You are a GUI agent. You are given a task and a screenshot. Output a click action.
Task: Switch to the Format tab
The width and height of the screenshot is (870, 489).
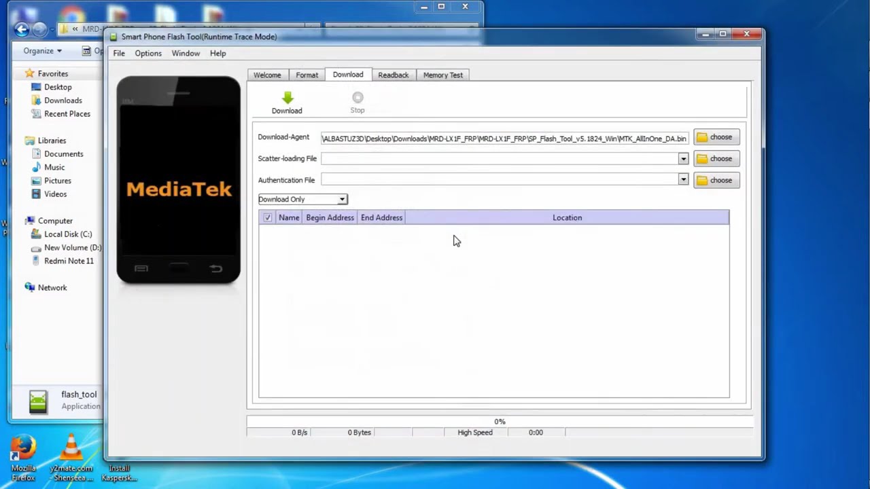pyautogui.click(x=307, y=75)
